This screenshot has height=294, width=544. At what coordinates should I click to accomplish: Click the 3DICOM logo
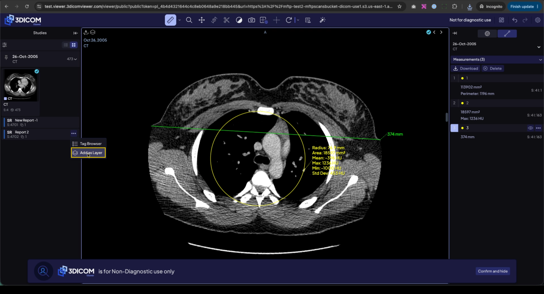point(23,20)
